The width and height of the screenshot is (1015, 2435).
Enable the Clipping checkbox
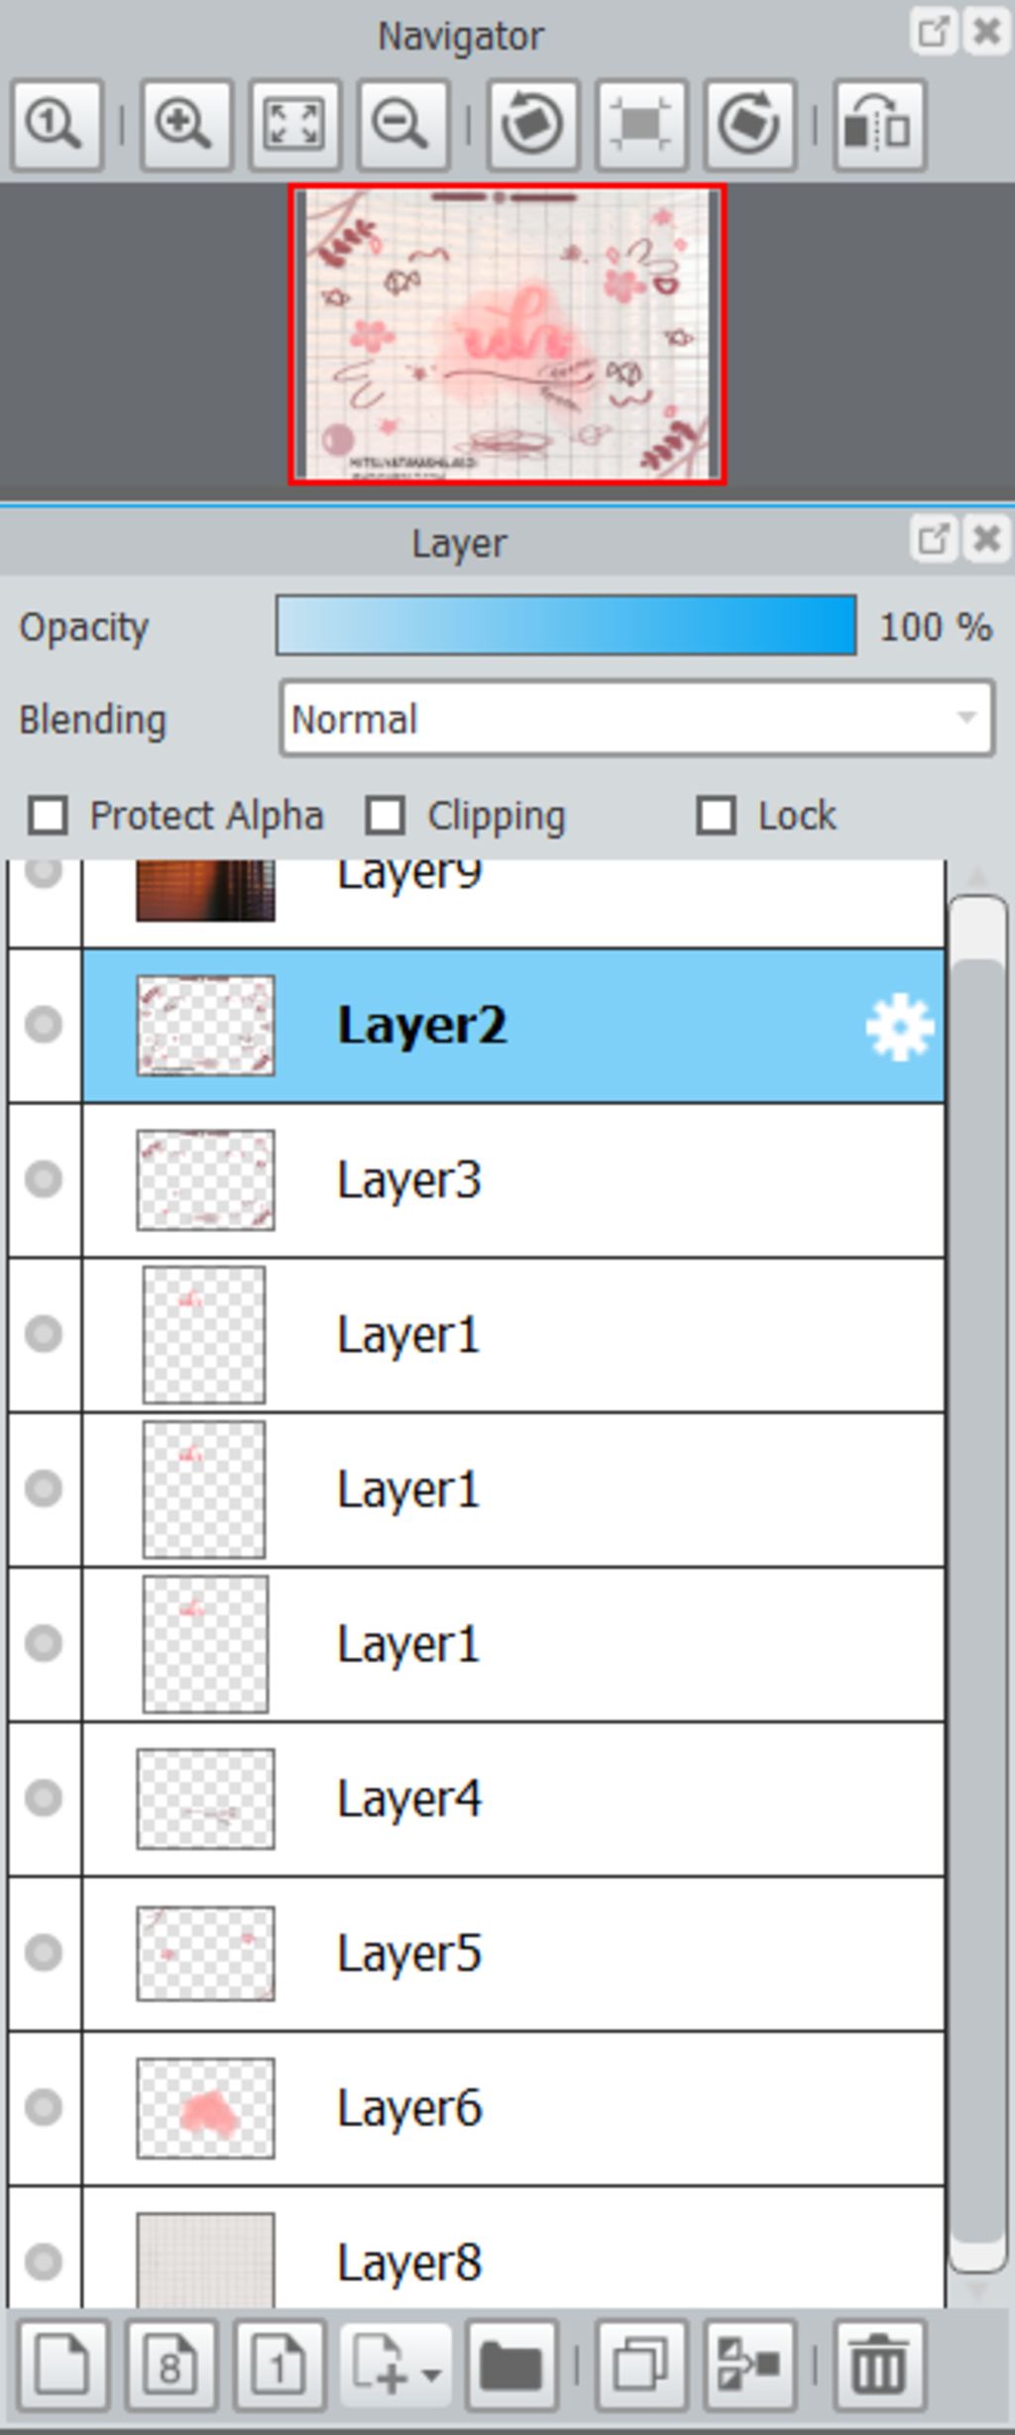click(386, 816)
